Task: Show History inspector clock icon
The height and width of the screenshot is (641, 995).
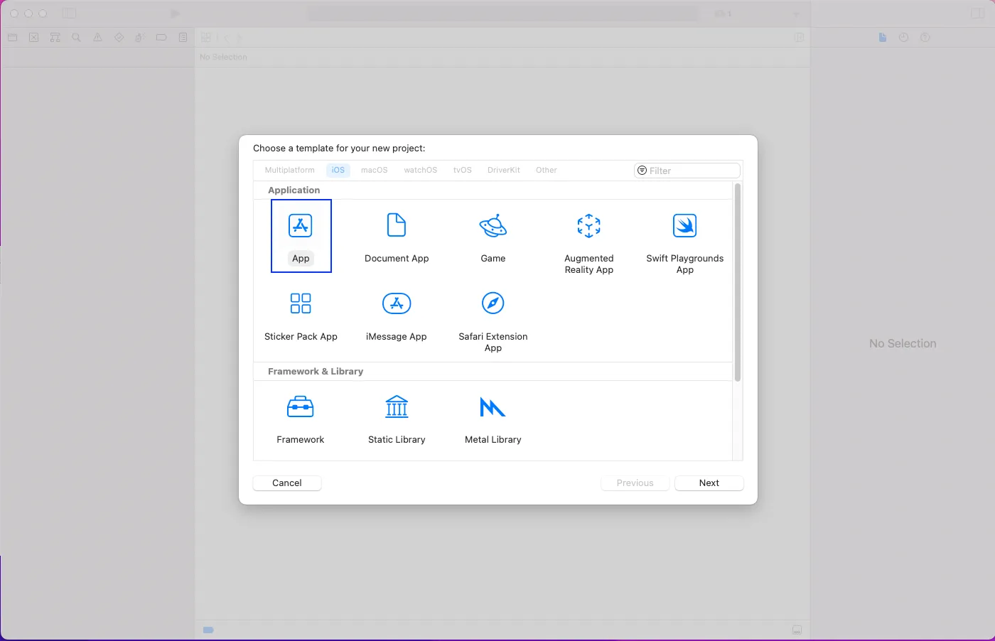Action: [x=904, y=38]
